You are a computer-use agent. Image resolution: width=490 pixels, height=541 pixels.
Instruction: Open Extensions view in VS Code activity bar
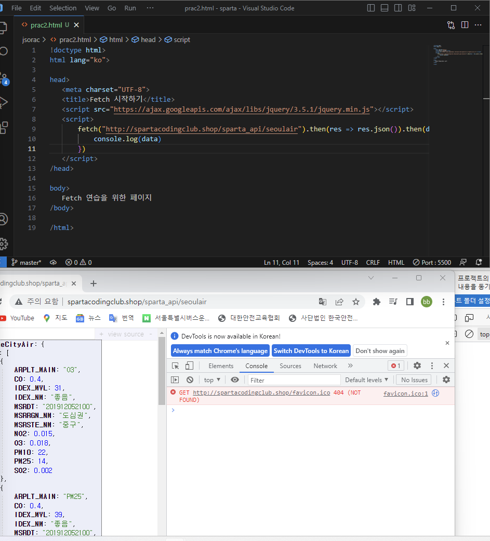[x=4, y=128]
